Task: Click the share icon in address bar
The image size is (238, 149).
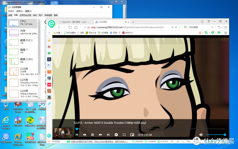Action: pos(173,27)
